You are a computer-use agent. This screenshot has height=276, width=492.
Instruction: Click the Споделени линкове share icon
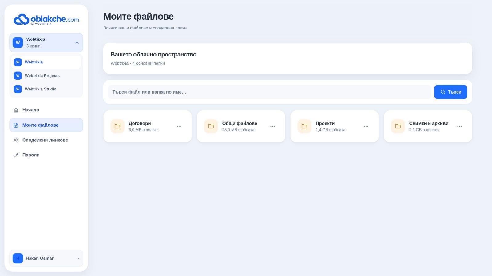click(x=16, y=140)
